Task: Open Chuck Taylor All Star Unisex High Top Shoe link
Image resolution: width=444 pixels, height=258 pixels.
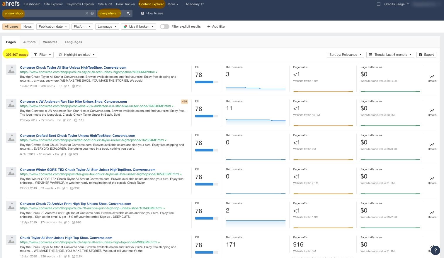Action: pyautogui.click(x=66, y=238)
